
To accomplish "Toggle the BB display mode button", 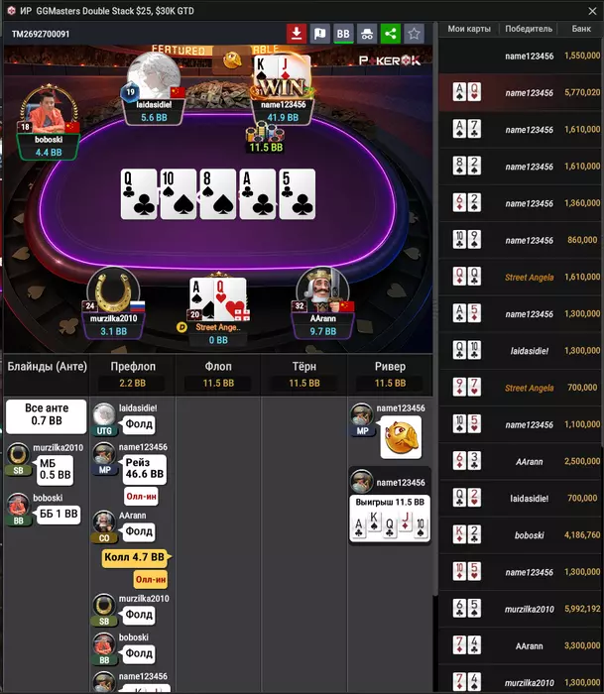I will [x=343, y=34].
